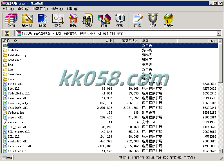Click the WinRAR title bar app icon
The height and width of the screenshot is (161, 224).
(x=3, y=3)
